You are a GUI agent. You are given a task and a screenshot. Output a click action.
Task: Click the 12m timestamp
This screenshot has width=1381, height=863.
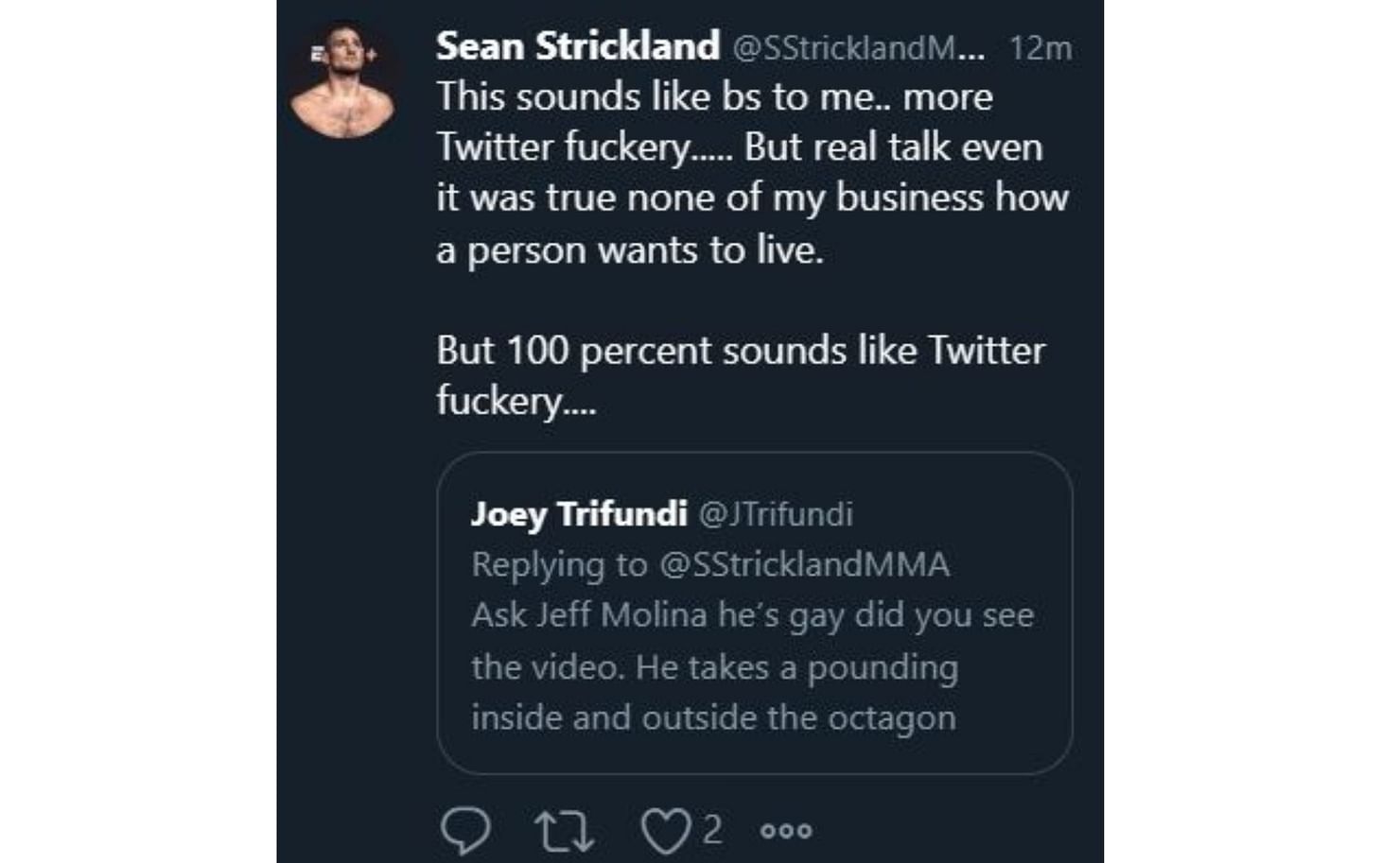tap(1040, 48)
